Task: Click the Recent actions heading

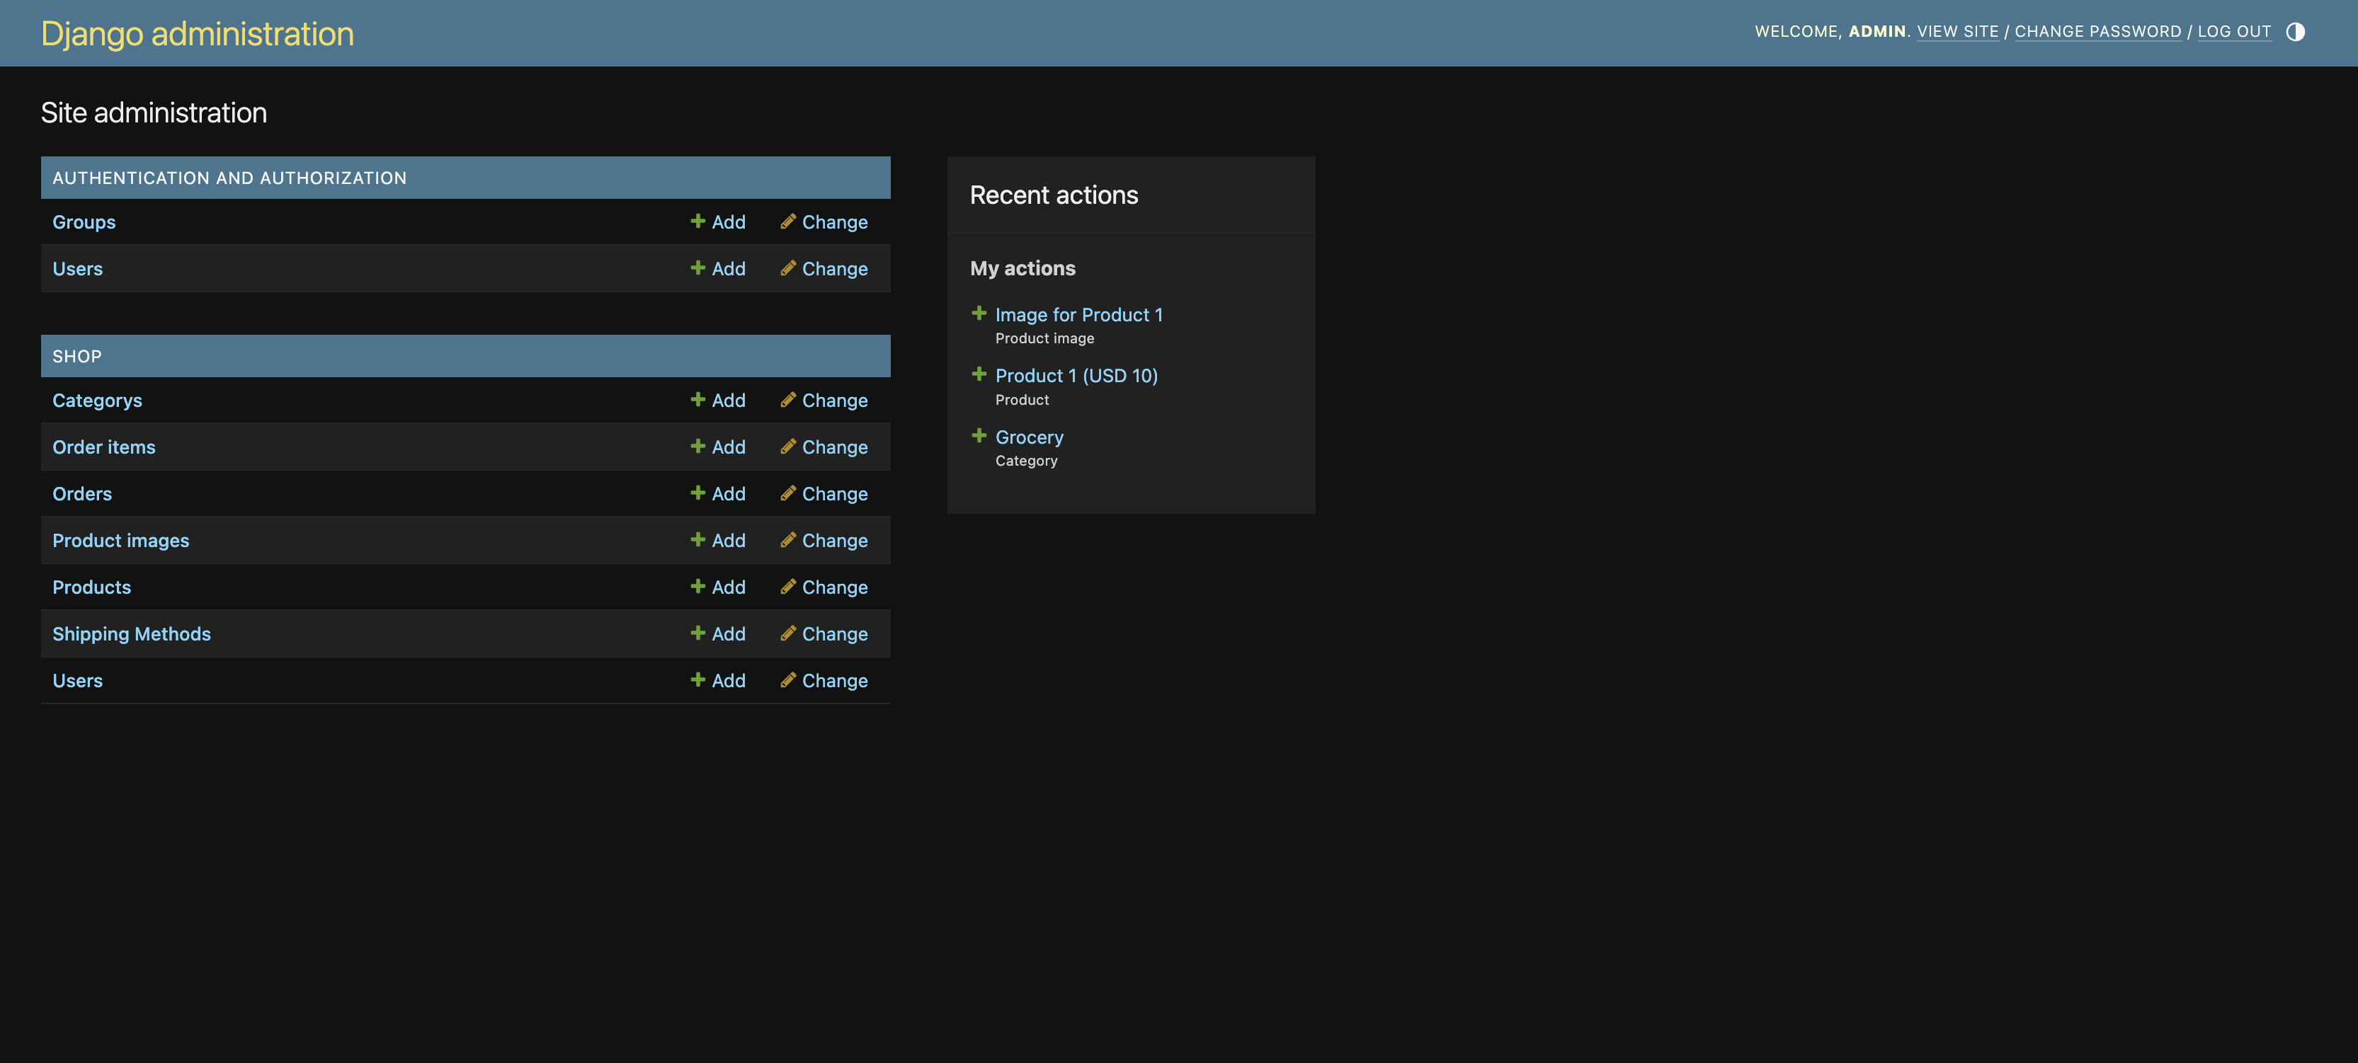Action: click(x=1054, y=196)
